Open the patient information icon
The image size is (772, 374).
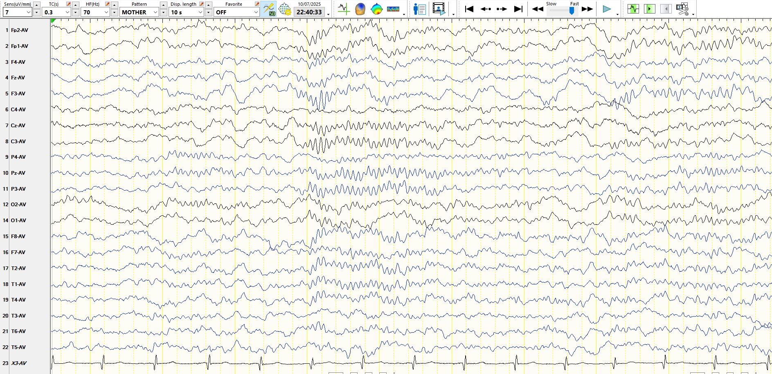[419, 9]
